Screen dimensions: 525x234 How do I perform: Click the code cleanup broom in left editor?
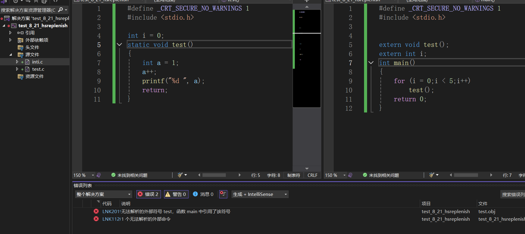(x=180, y=175)
